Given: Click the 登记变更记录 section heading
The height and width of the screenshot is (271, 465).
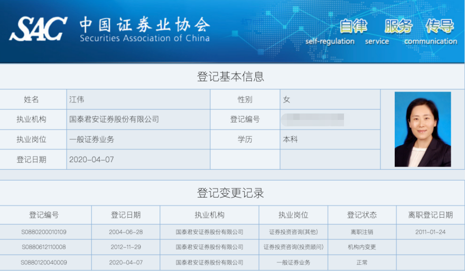Looking at the screenshot, I should point(230,193).
